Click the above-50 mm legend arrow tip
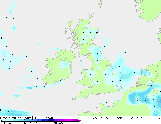Image resolution: width=161 pixels, height=124 pixels. 80,121
